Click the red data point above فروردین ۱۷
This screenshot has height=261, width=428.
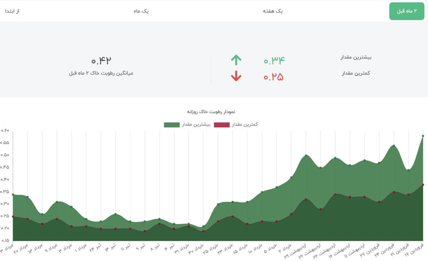click(423, 185)
